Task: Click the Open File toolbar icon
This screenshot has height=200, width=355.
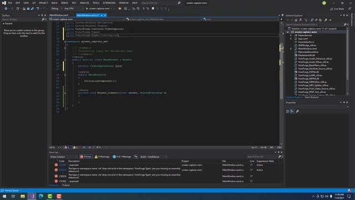Action: pos(24,9)
